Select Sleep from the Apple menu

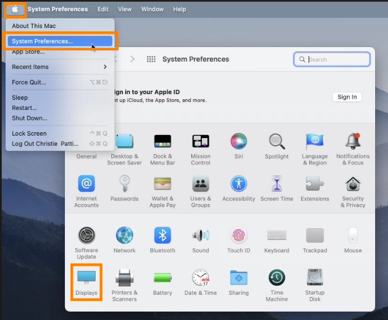click(x=60, y=98)
